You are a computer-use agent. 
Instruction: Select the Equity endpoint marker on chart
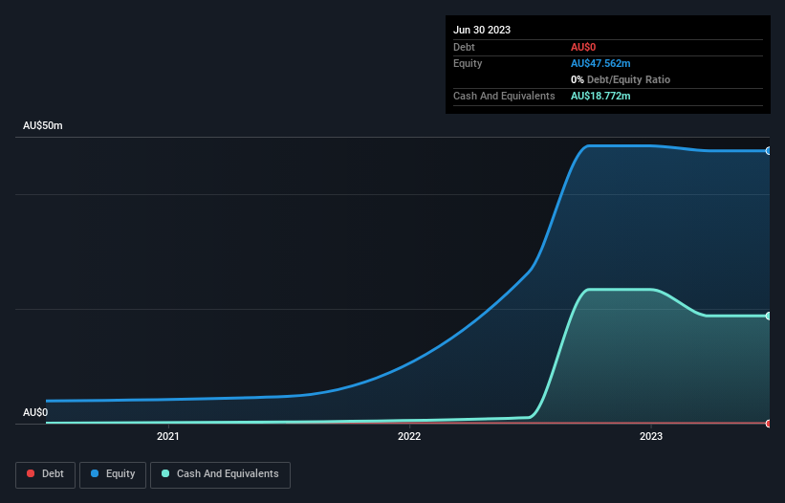(769, 151)
